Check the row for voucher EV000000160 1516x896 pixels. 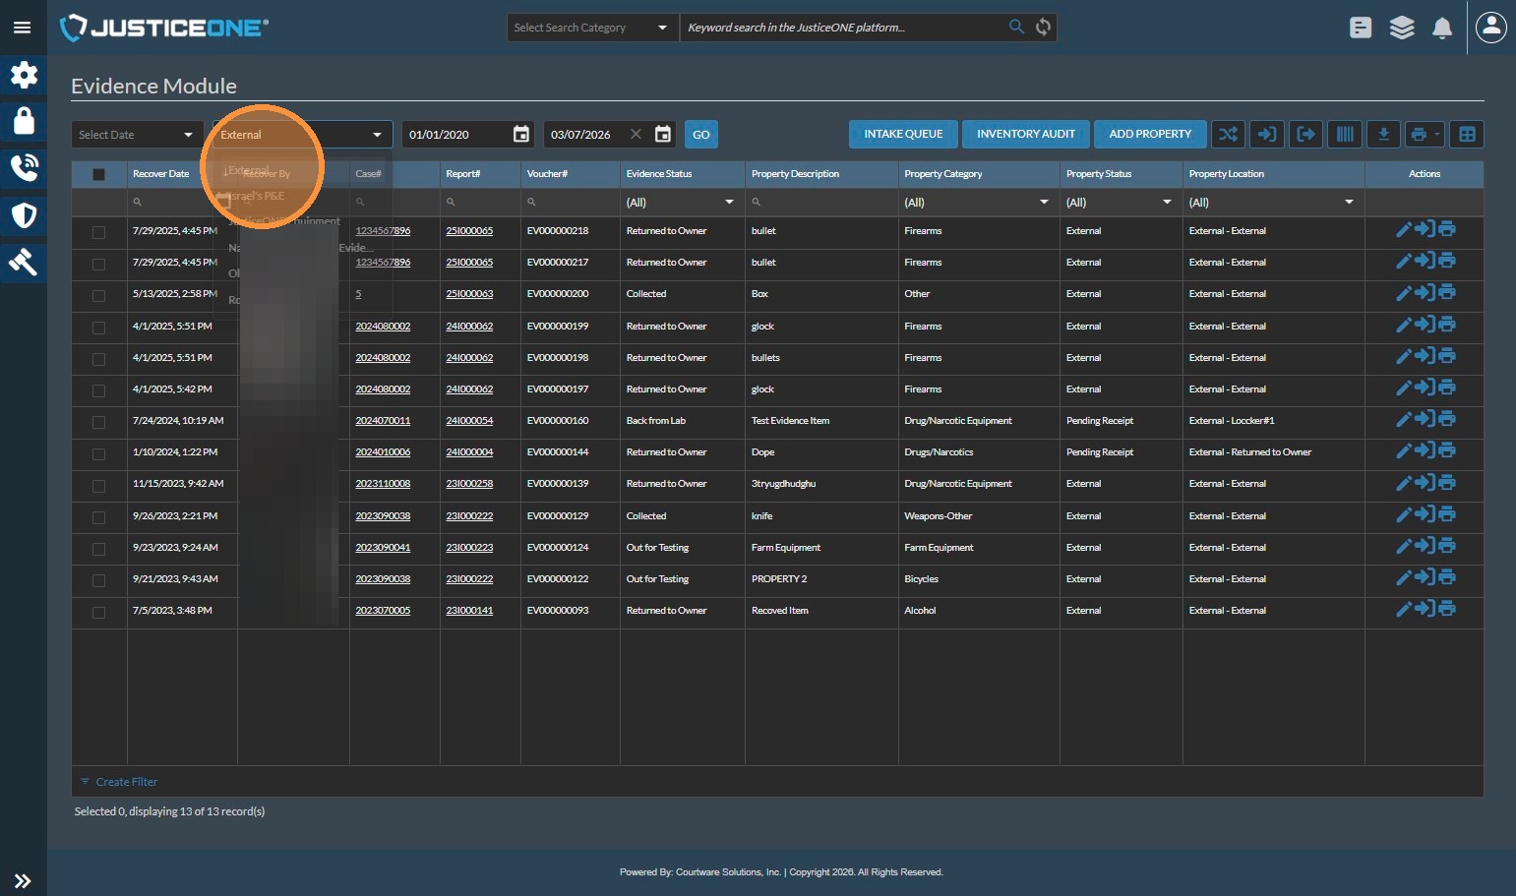(98, 422)
